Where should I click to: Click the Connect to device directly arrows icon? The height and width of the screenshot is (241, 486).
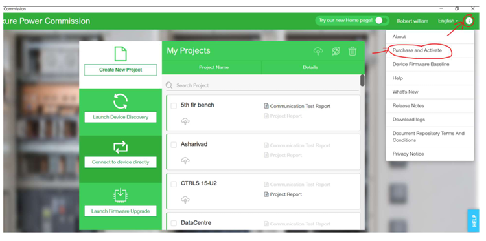(121, 147)
